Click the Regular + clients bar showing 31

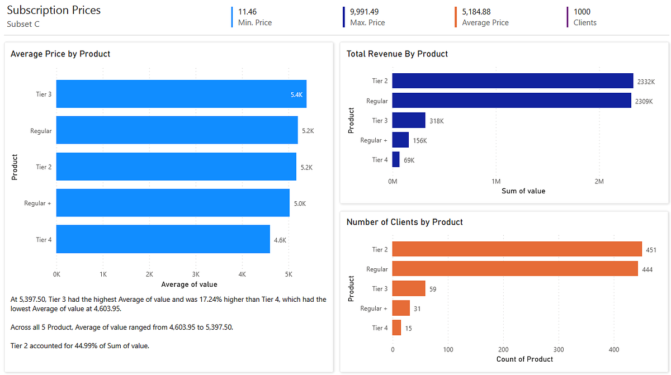[x=400, y=308]
